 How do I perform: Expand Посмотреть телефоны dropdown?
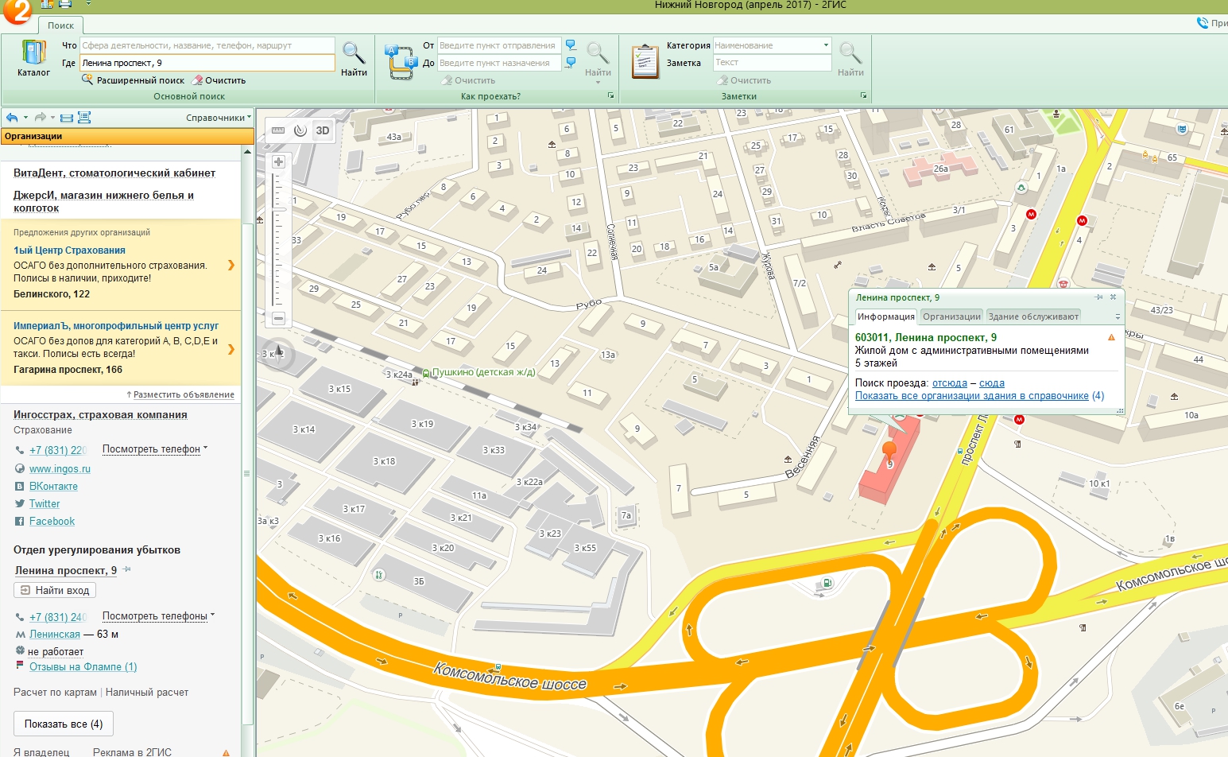coord(159,616)
